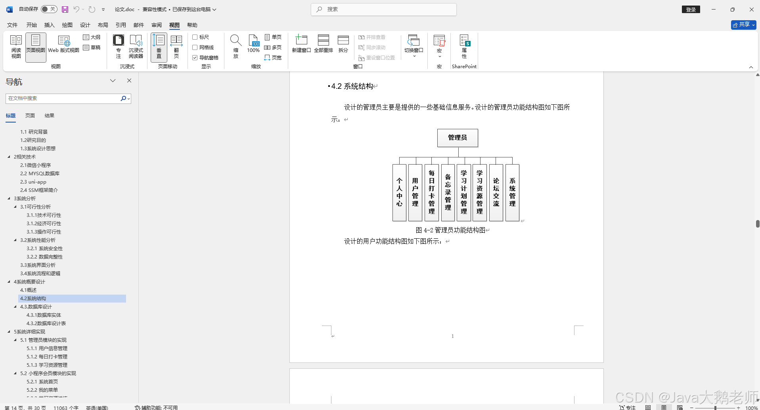Viewport: 760px width, 410px height.
Task: Collapse 3.1可行性分析 heading
Action: (x=15, y=207)
